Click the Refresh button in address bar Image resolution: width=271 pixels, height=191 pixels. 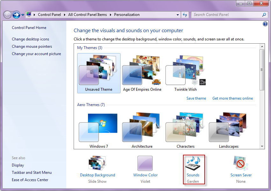pos(185,15)
